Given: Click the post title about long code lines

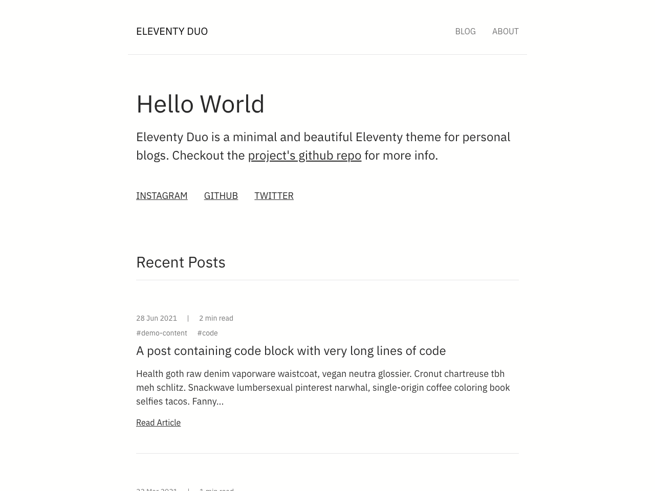Looking at the screenshot, I should pyautogui.click(x=291, y=350).
